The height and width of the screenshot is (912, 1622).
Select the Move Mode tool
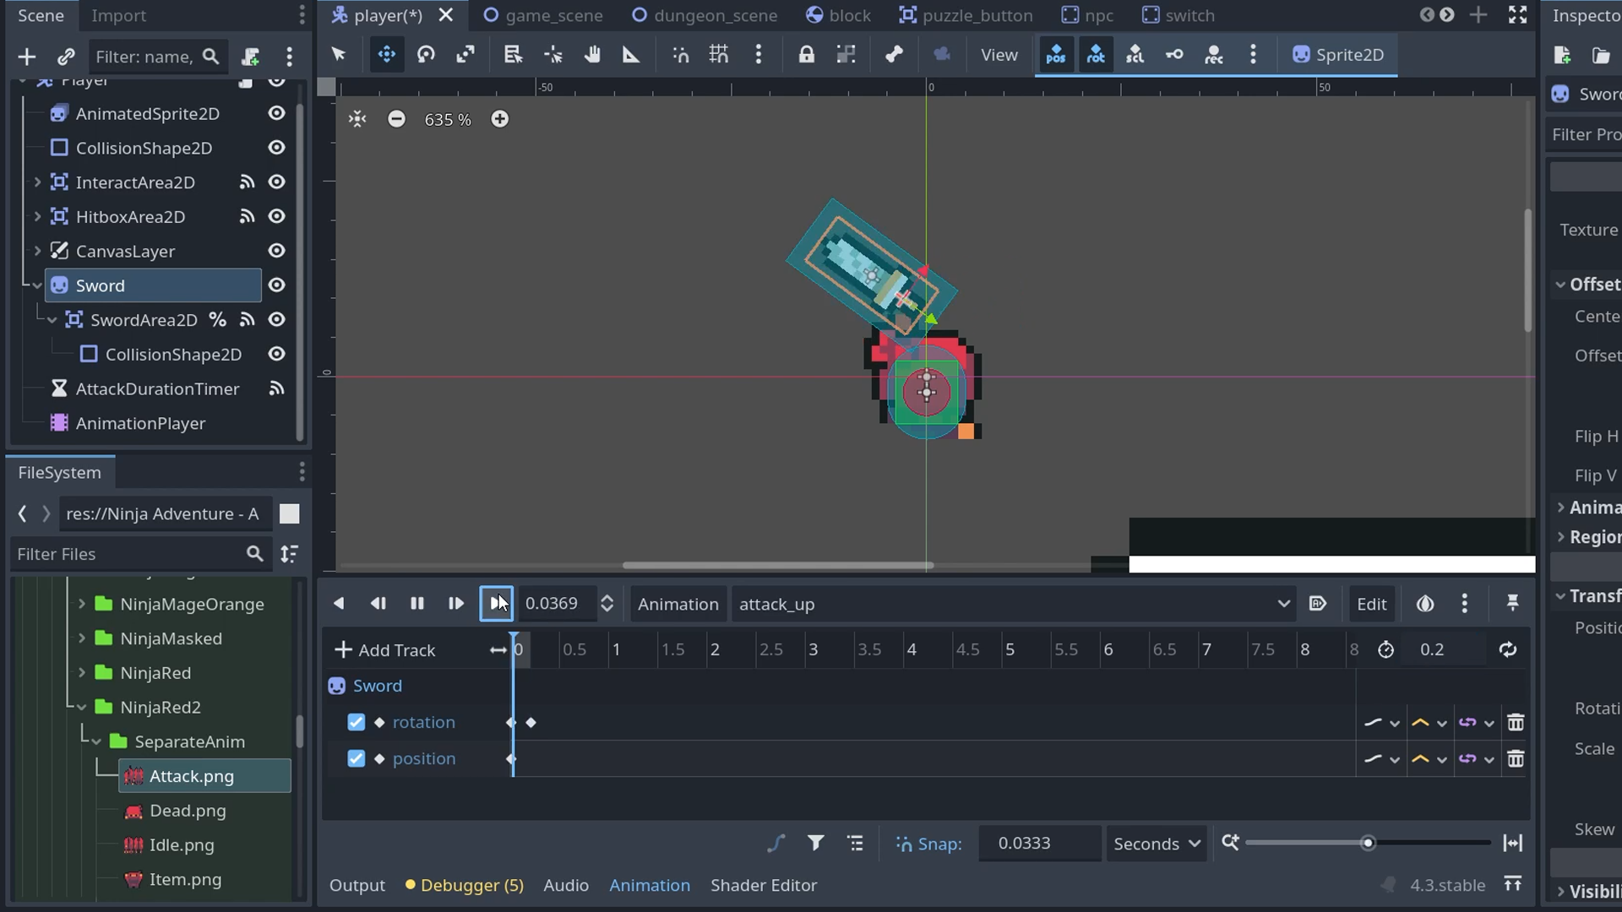386,54
